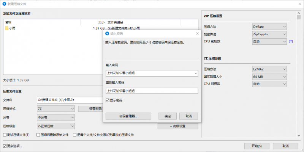The image size is (304, 152).
Task: Check 压缩后删除原始文件 option
Action: (x=38, y=135)
